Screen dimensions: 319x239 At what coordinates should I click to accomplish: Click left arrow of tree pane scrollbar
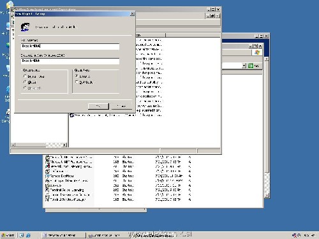pos(13,145)
